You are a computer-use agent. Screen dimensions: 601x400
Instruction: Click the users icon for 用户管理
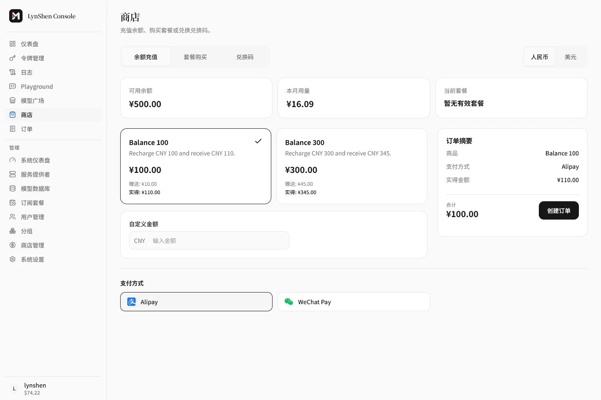(13, 217)
